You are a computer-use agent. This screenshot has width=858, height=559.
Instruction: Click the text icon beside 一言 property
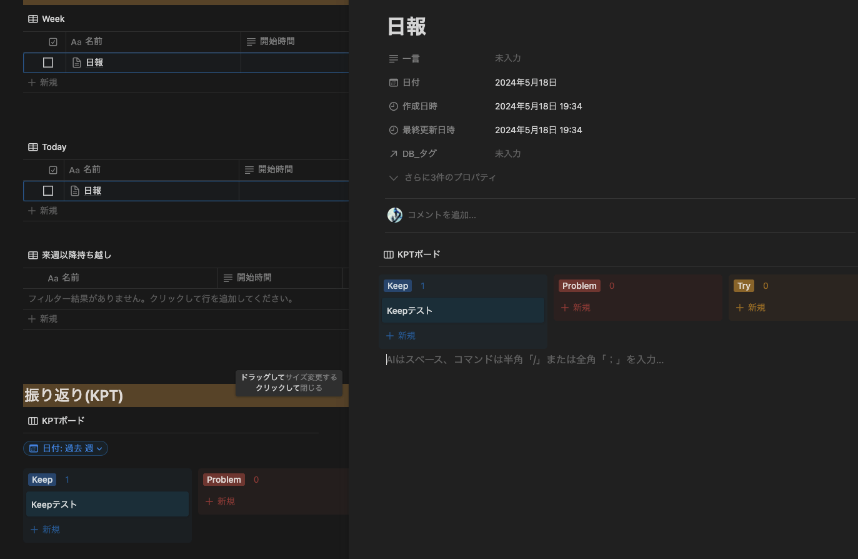[393, 58]
